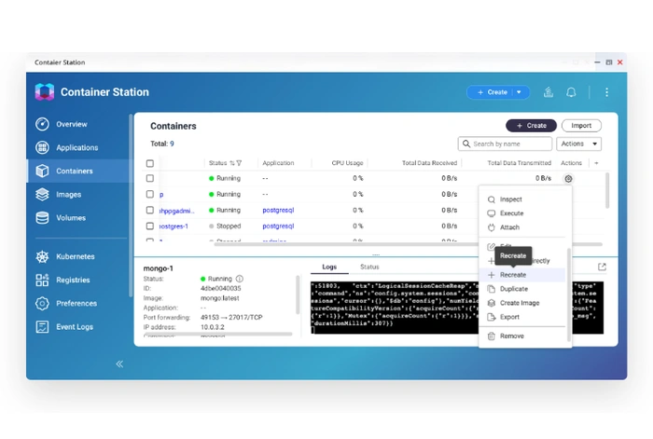This screenshot has width=653, height=439.
Task: Click the dark Create button in Containers
Action: pos(531,125)
